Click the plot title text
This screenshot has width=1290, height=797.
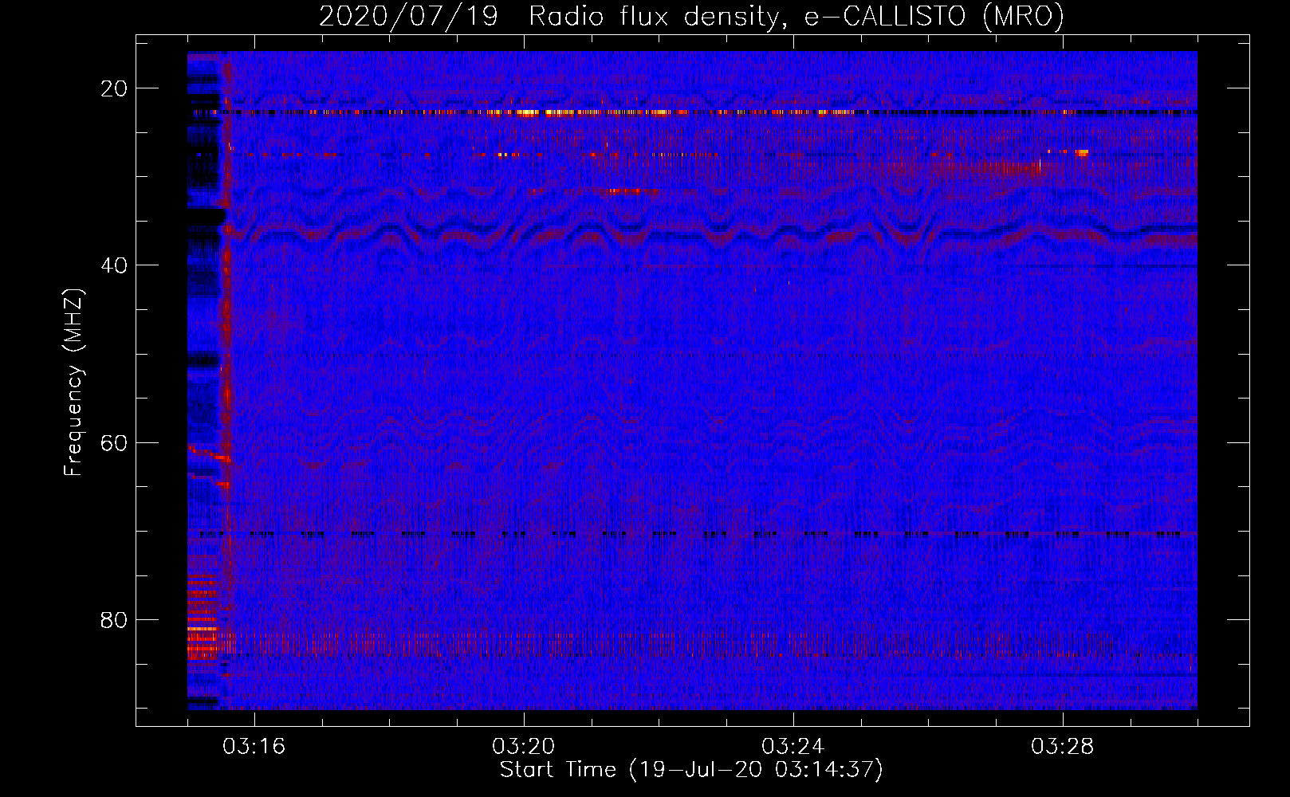691,16
